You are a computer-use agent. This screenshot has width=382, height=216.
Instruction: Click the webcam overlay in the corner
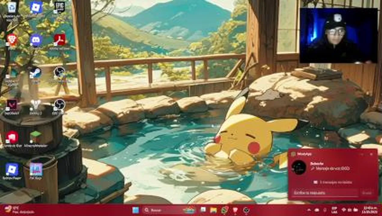[x=339, y=35]
